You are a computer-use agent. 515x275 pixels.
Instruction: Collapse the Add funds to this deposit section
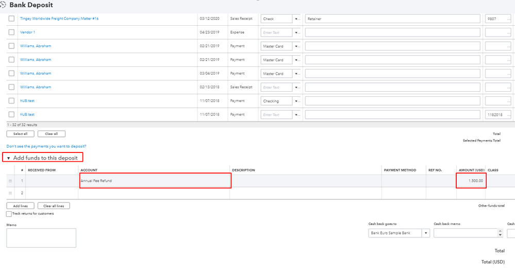[9, 158]
